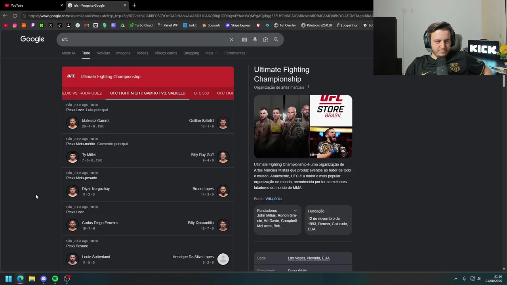507x285 pixels.
Task: Select the UFC 330 event tab
Action: coord(201,93)
